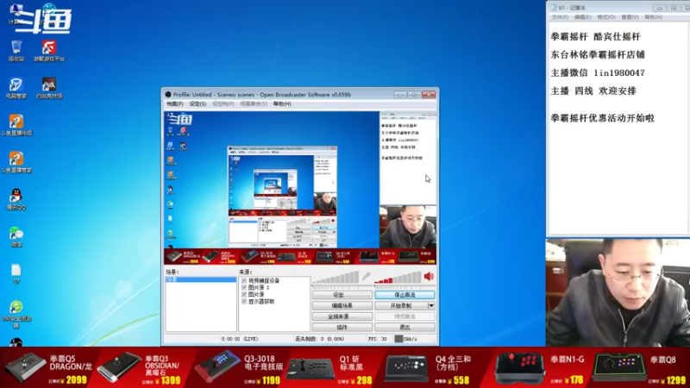Open the WeChat desktop icon

(16, 236)
